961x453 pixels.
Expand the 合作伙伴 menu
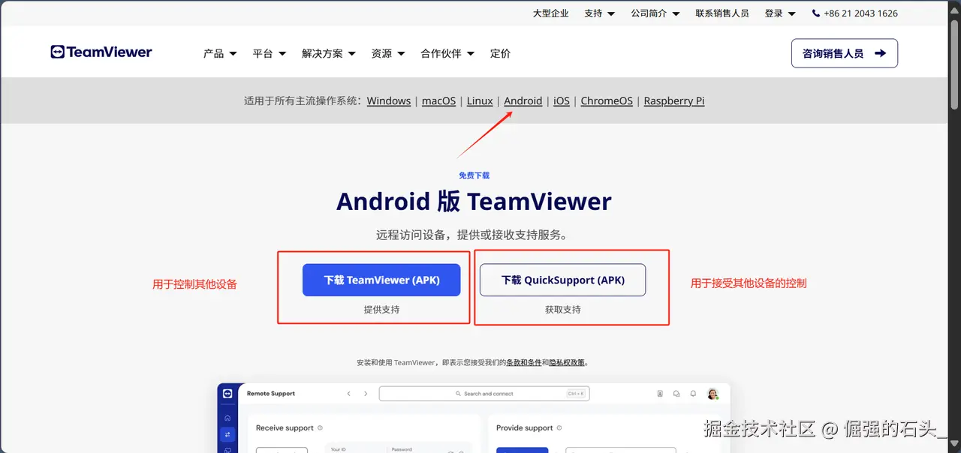click(447, 53)
